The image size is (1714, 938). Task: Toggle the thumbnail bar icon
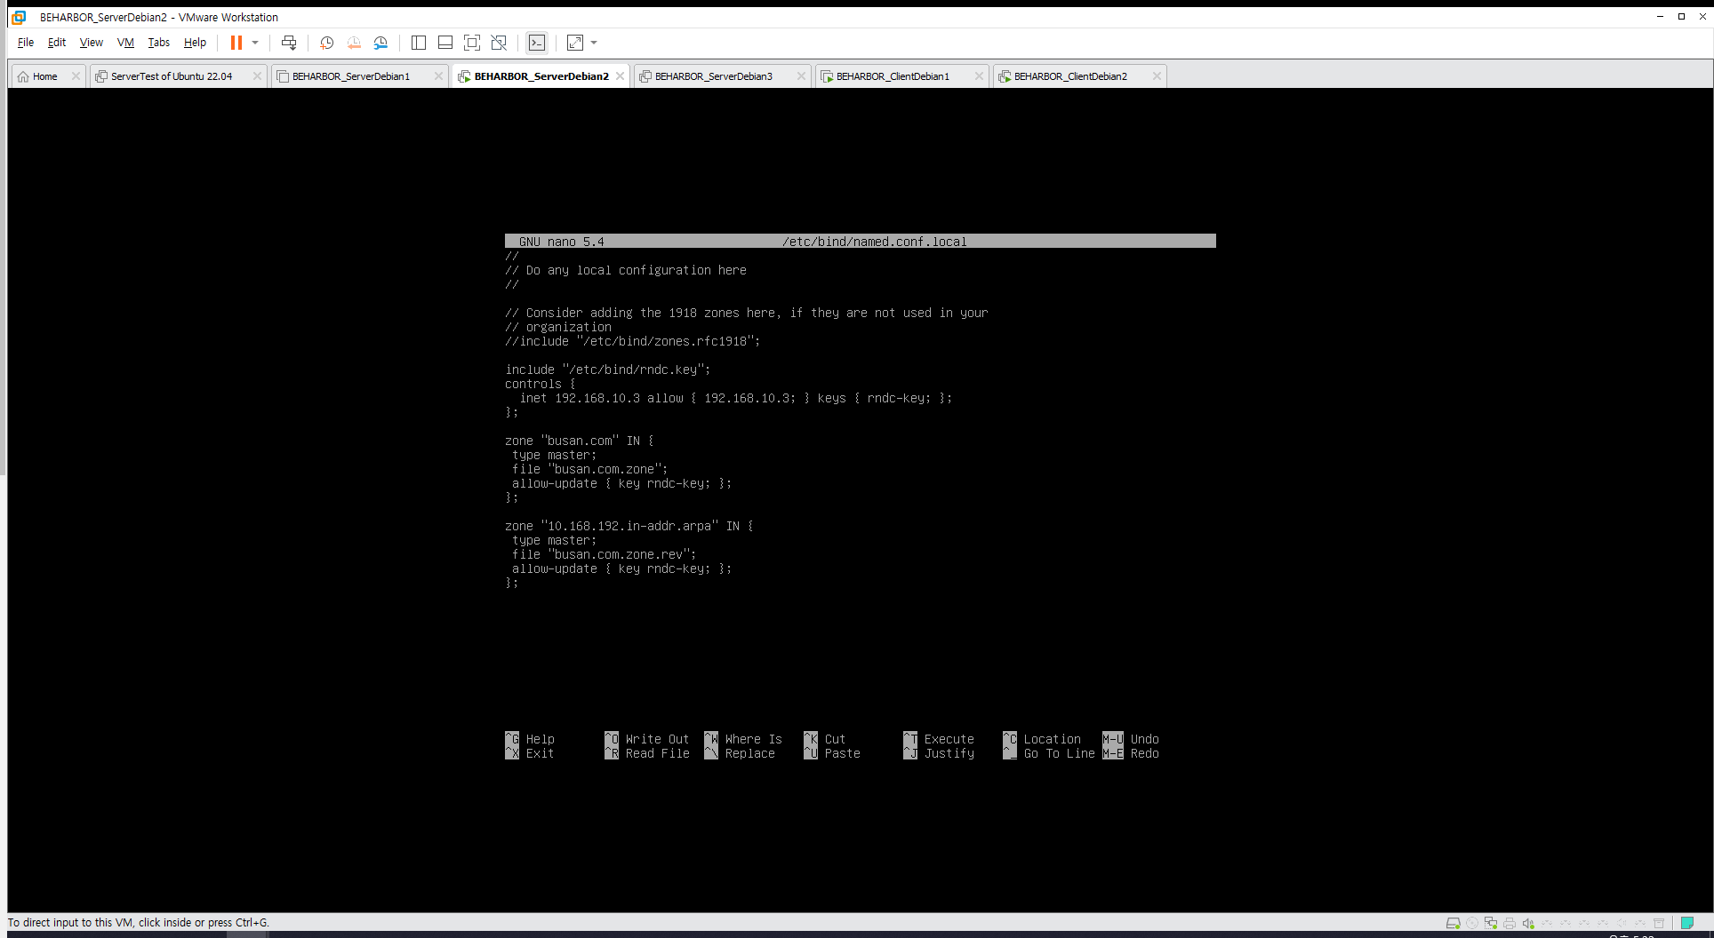pyautogui.click(x=445, y=43)
